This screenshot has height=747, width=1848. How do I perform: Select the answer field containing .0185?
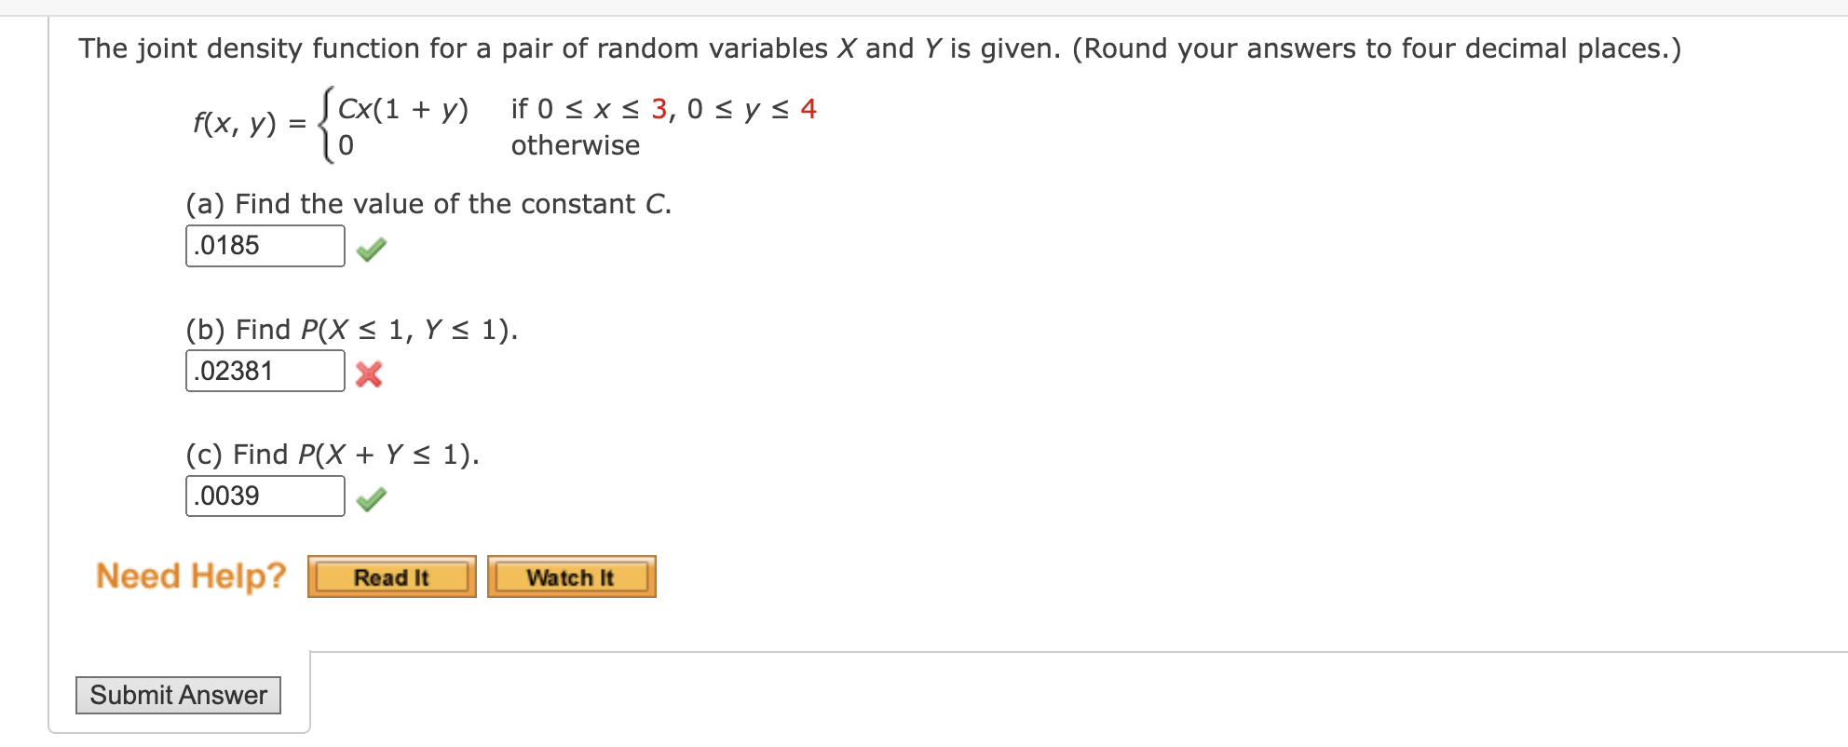coord(265,245)
